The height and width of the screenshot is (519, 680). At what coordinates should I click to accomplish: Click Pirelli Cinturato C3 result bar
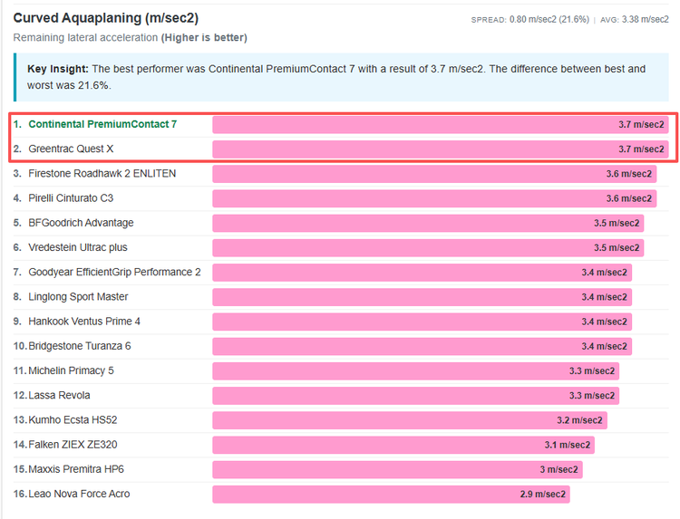pyautogui.click(x=434, y=199)
